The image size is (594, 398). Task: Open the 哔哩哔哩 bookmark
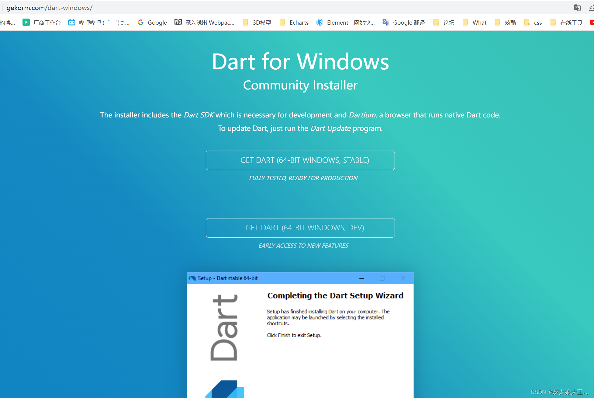click(99, 23)
